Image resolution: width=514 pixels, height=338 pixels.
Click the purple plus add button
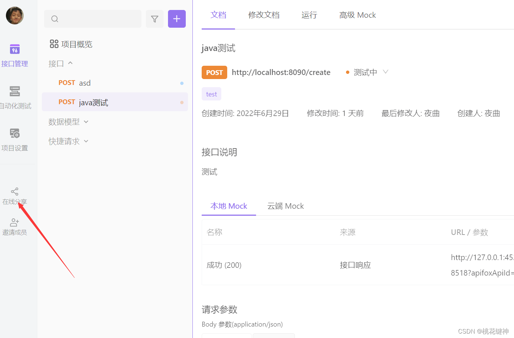(x=177, y=19)
